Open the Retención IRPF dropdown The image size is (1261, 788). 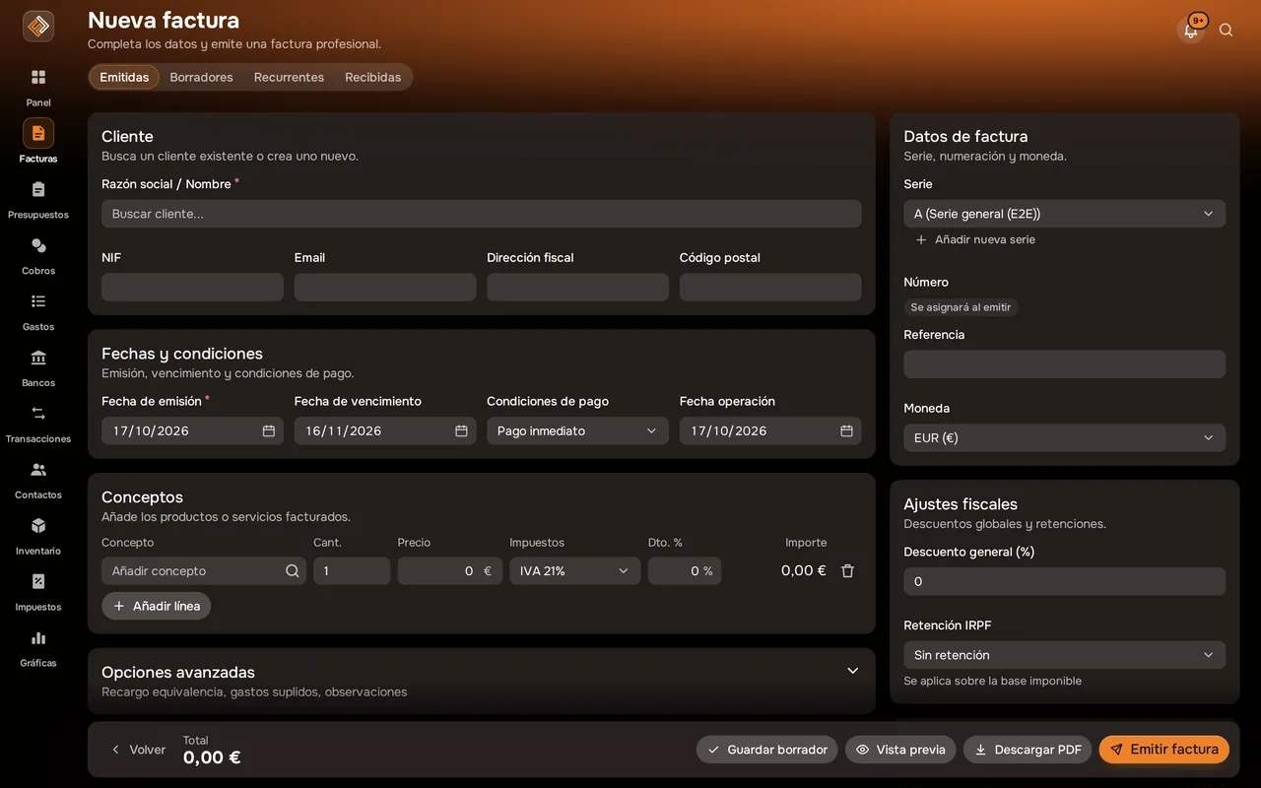point(1064,655)
